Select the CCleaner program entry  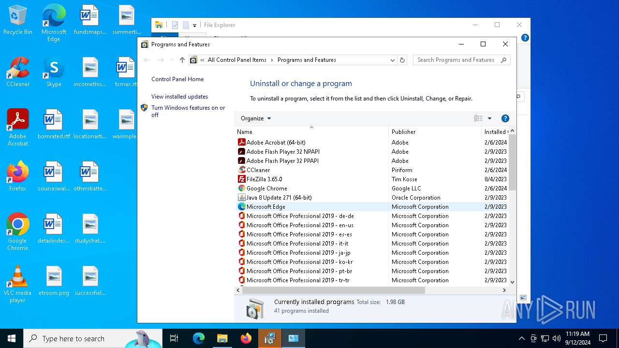tap(258, 170)
